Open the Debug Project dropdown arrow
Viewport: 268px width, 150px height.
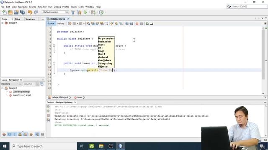[97, 12]
